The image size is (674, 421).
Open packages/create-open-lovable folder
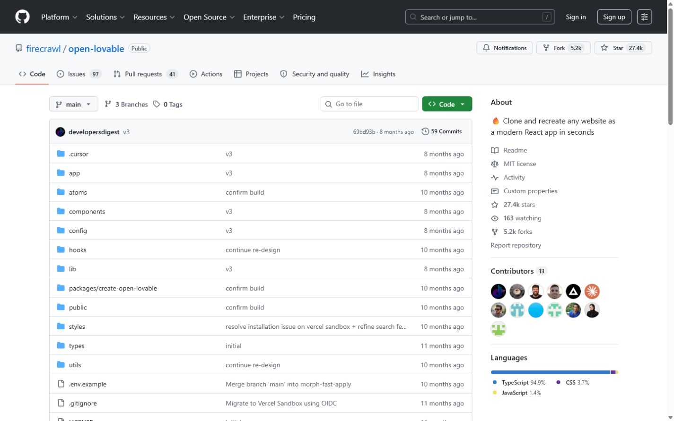[x=113, y=288]
